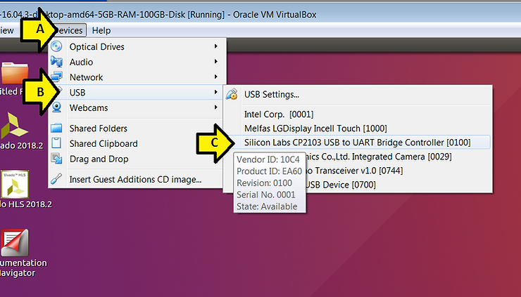
Task: Open the Documentation Navigator desktop icon
Action: (x=15, y=242)
